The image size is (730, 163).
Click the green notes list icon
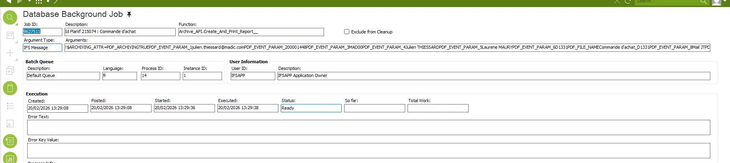10,141
